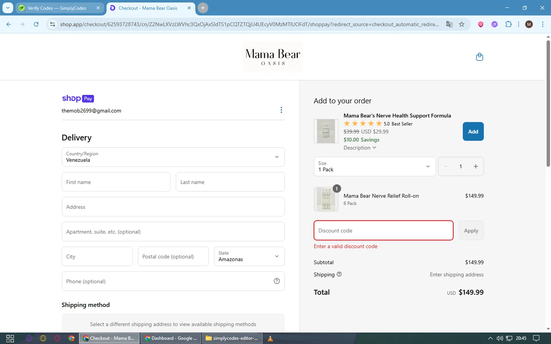Viewport: 551px width, 344px height.
Task: Open notification center icon
Action: [x=536, y=338]
